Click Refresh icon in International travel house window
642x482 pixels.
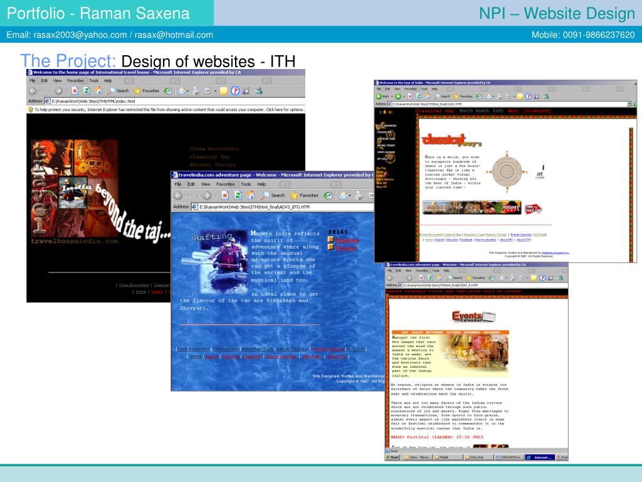[87, 90]
